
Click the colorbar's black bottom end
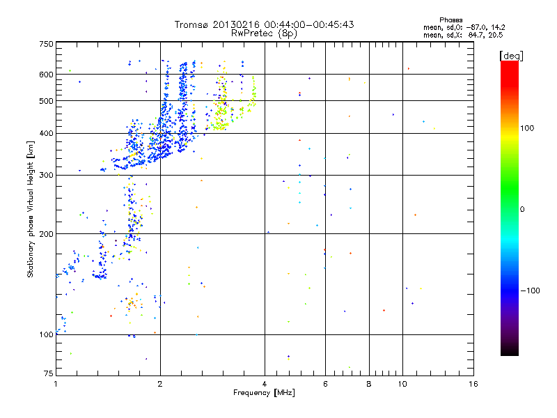point(510,350)
